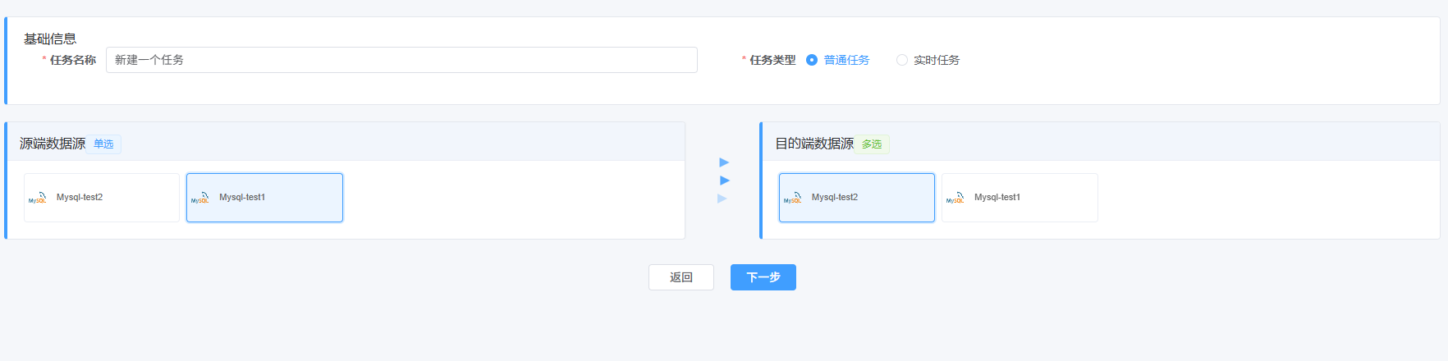Viewport: 1448px width, 361px height.
Task: Click the 基础信息 section title
Action: (x=50, y=39)
